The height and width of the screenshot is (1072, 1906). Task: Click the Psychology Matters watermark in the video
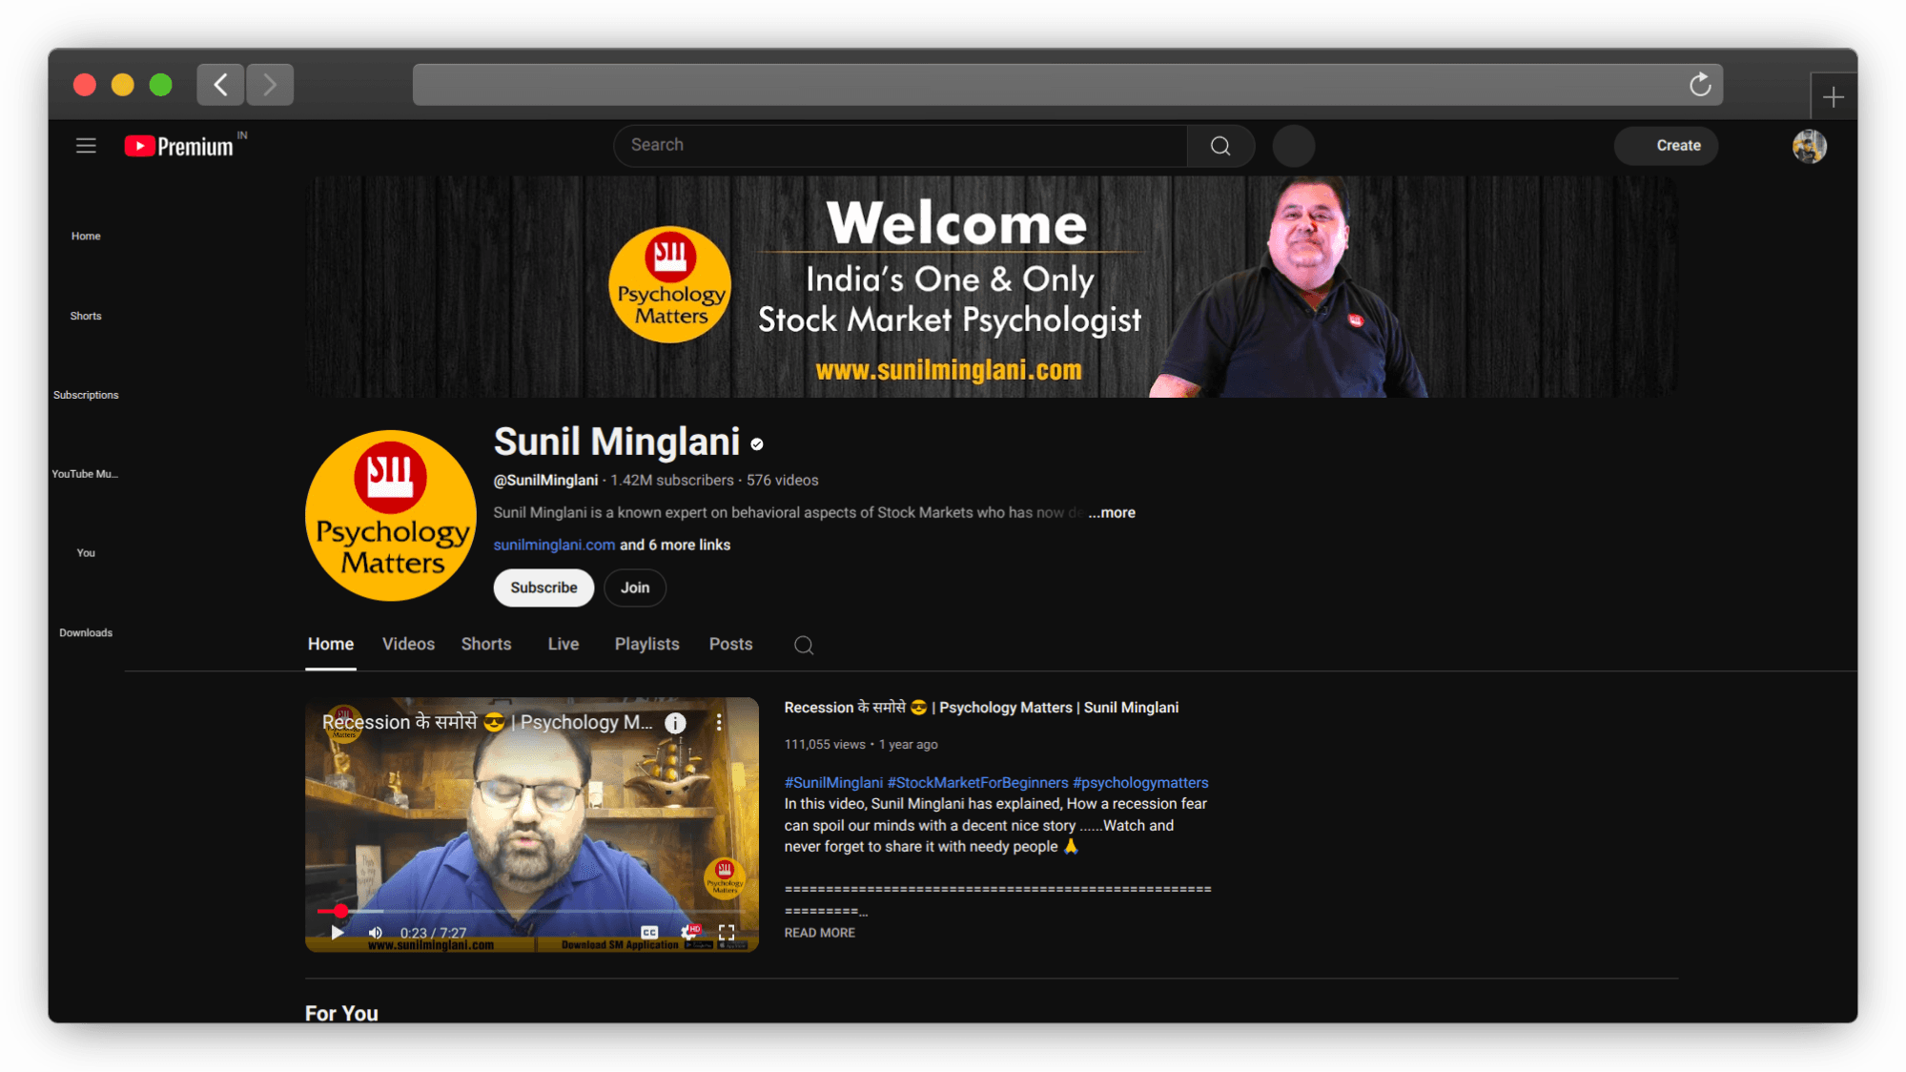click(725, 877)
